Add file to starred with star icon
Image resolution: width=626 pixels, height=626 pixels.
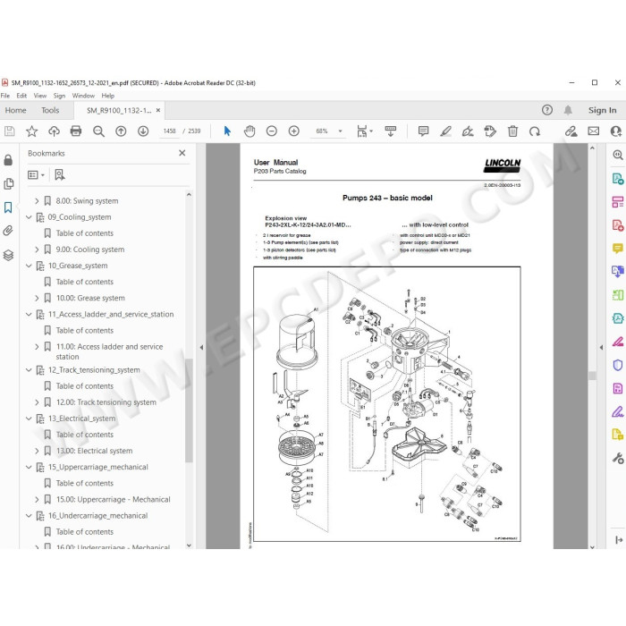(x=31, y=131)
